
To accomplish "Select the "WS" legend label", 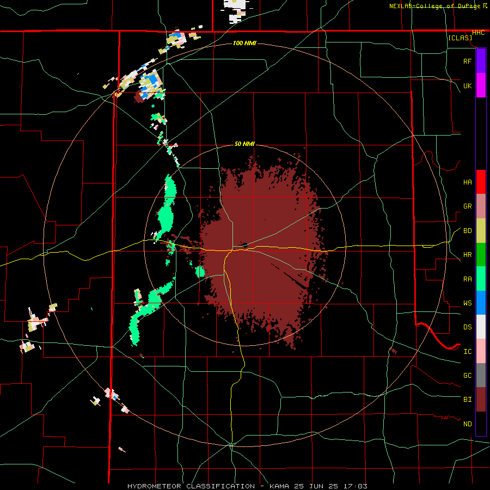I will (468, 303).
